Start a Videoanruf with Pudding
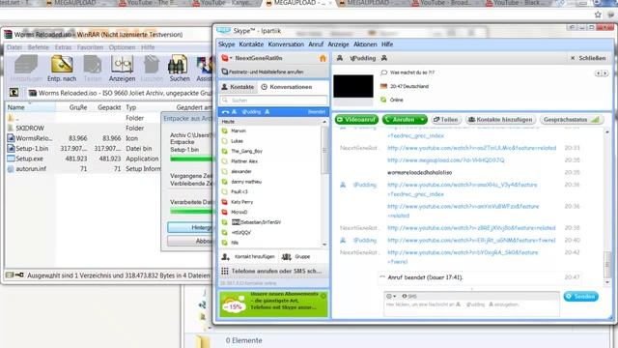This screenshot has height=348, width=618. click(x=356, y=120)
